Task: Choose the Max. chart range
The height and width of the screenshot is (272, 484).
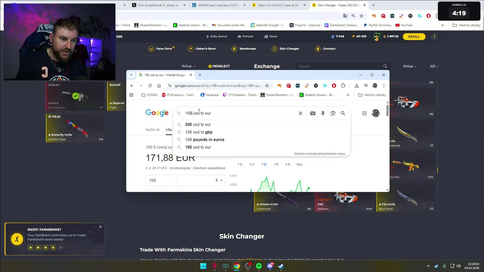Action: pyautogui.click(x=300, y=164)
